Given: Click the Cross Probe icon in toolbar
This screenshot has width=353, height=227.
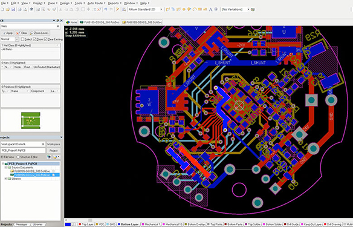Looking at the screenshot, I should point(117,10).
